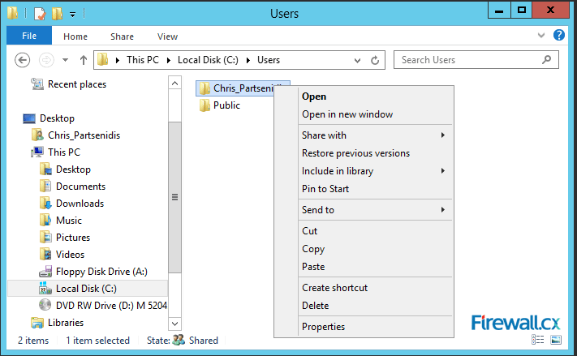577x356 pixels.
Task: Open the File menu tab
Action: tap(29, 36)
